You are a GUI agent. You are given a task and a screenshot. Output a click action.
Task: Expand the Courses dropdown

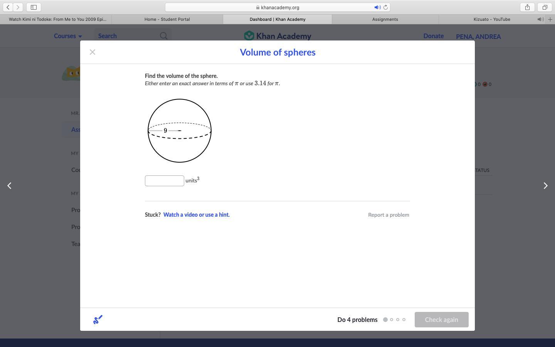[68, 36]
